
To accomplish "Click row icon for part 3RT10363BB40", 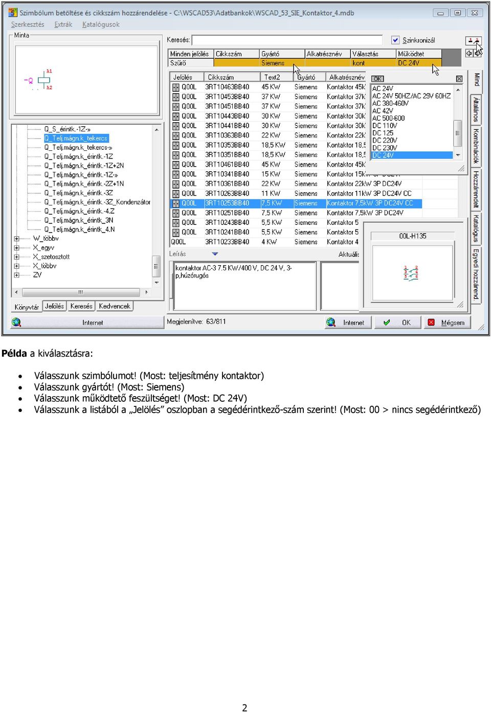I will 175,136.
